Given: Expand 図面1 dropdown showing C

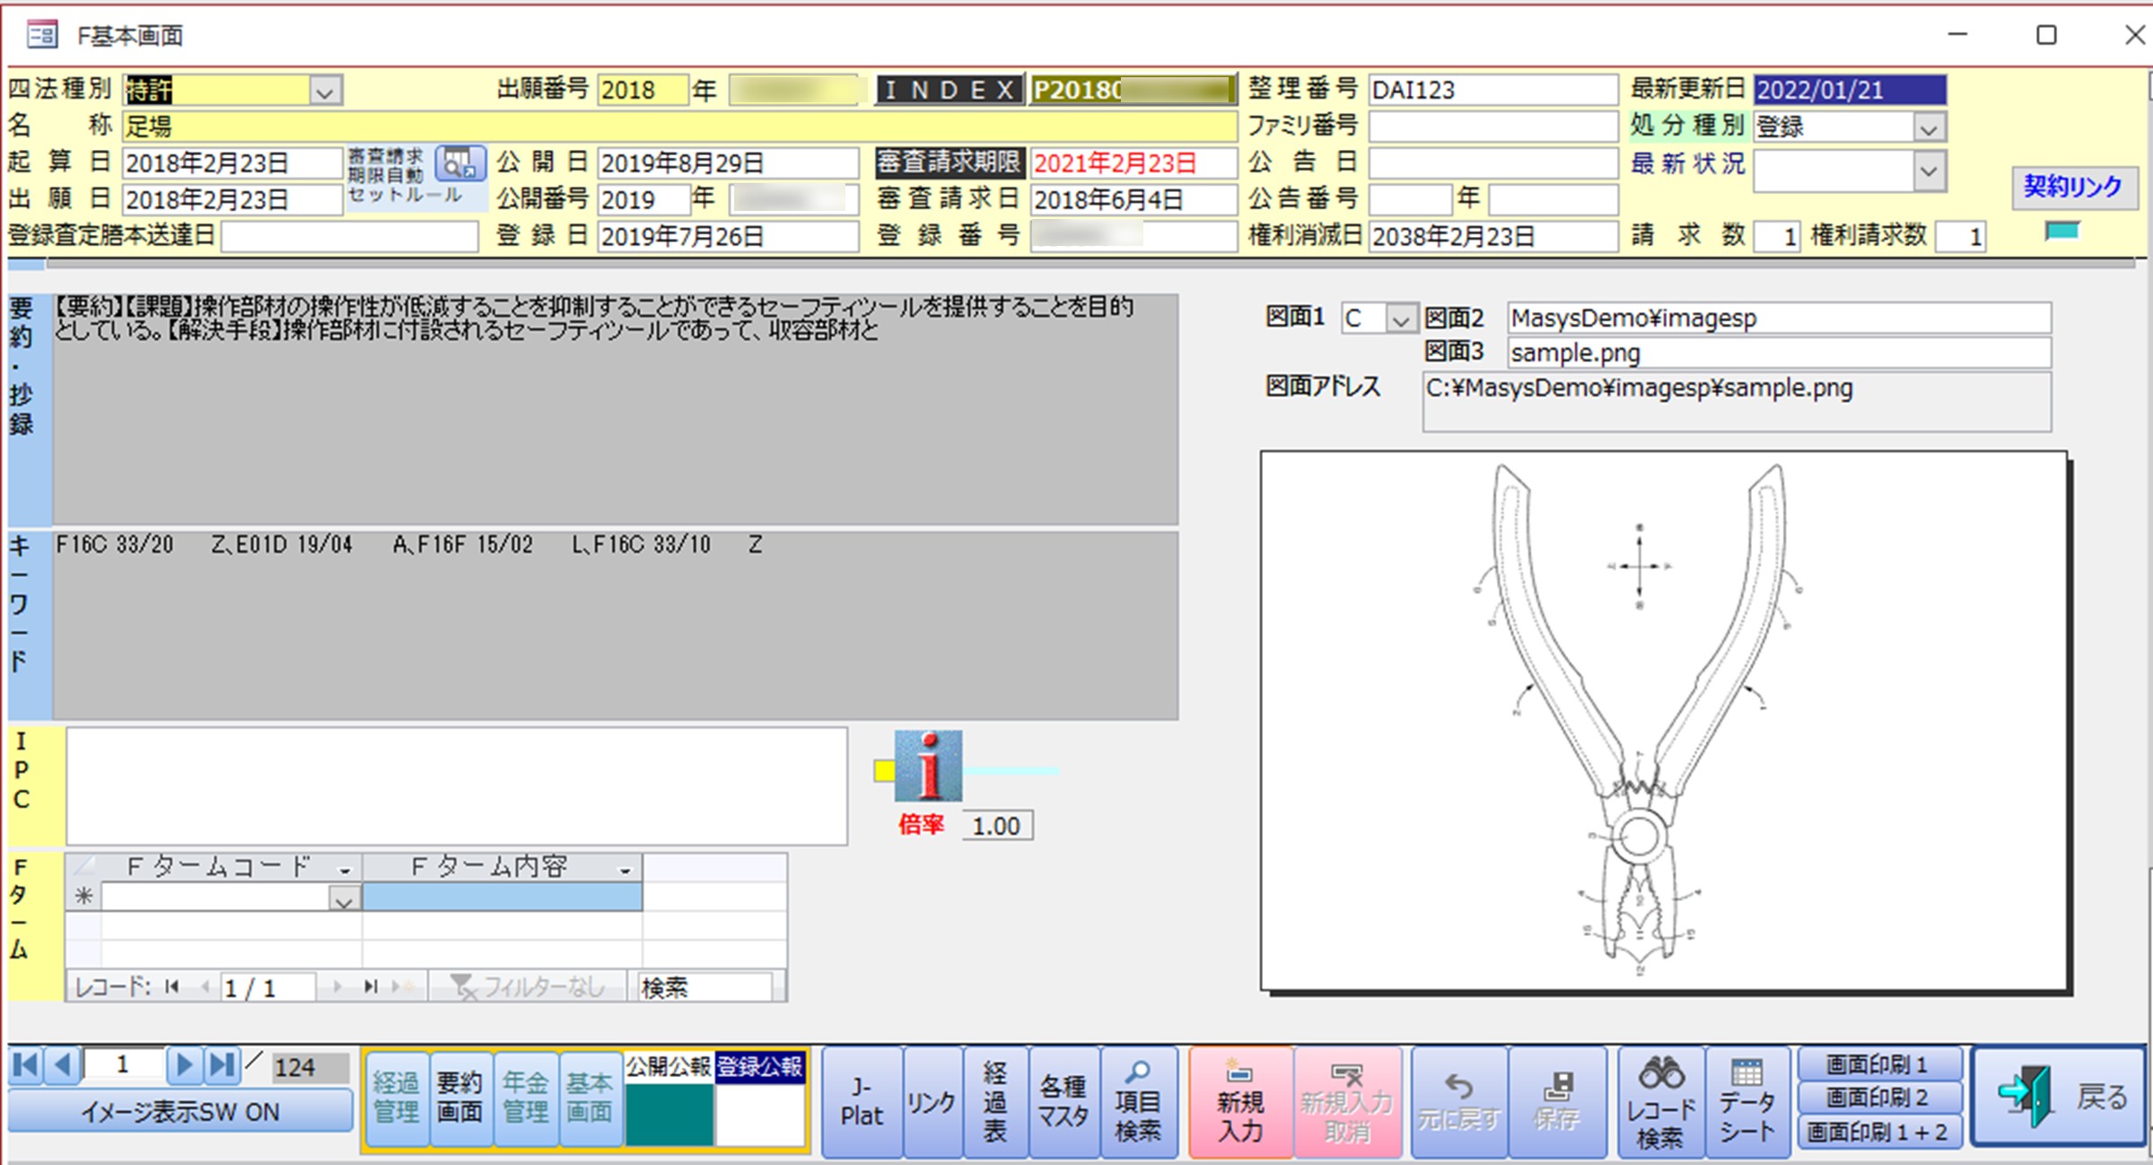Looking at the screenshot, I should pyautogui.click(x=1401, y=318).
